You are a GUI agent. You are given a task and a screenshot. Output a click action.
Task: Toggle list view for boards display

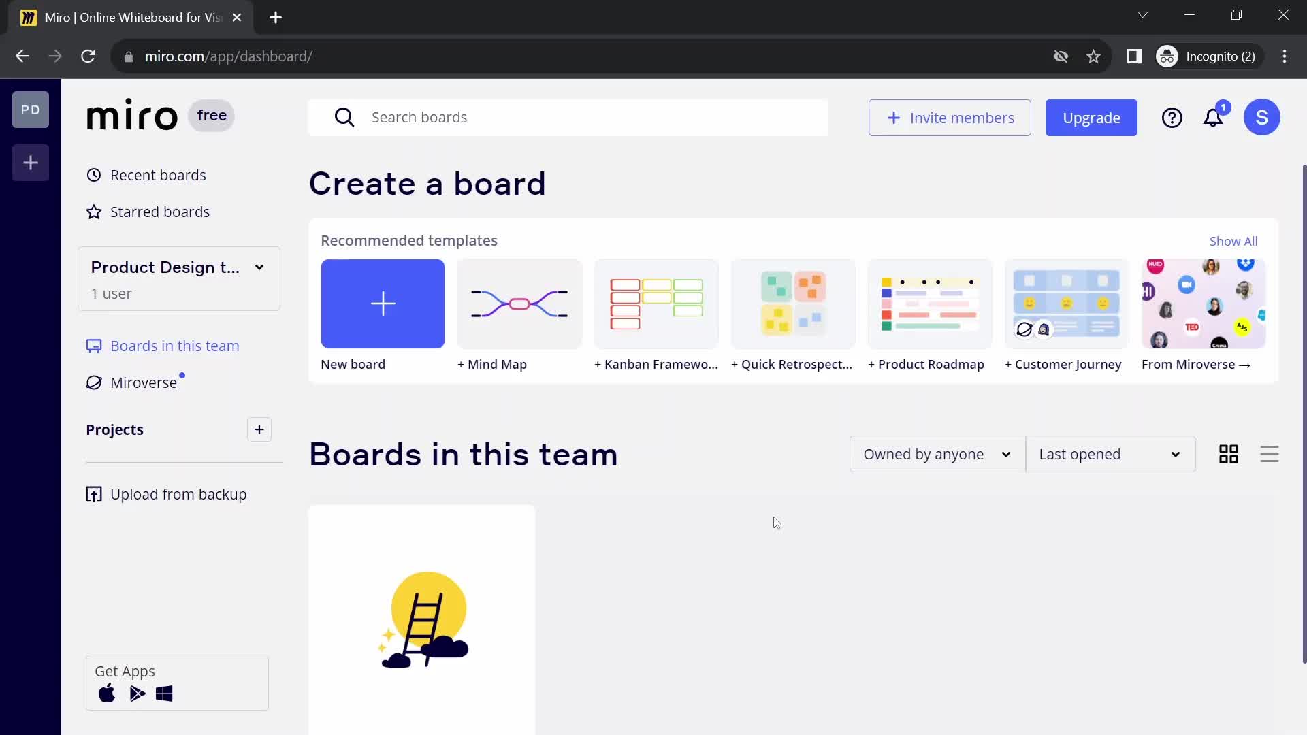pyautogui.click(x=1270, y=454)
